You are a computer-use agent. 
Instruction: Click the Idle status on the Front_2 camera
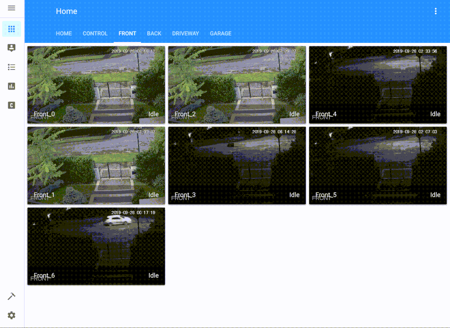(x=294, y=114)
